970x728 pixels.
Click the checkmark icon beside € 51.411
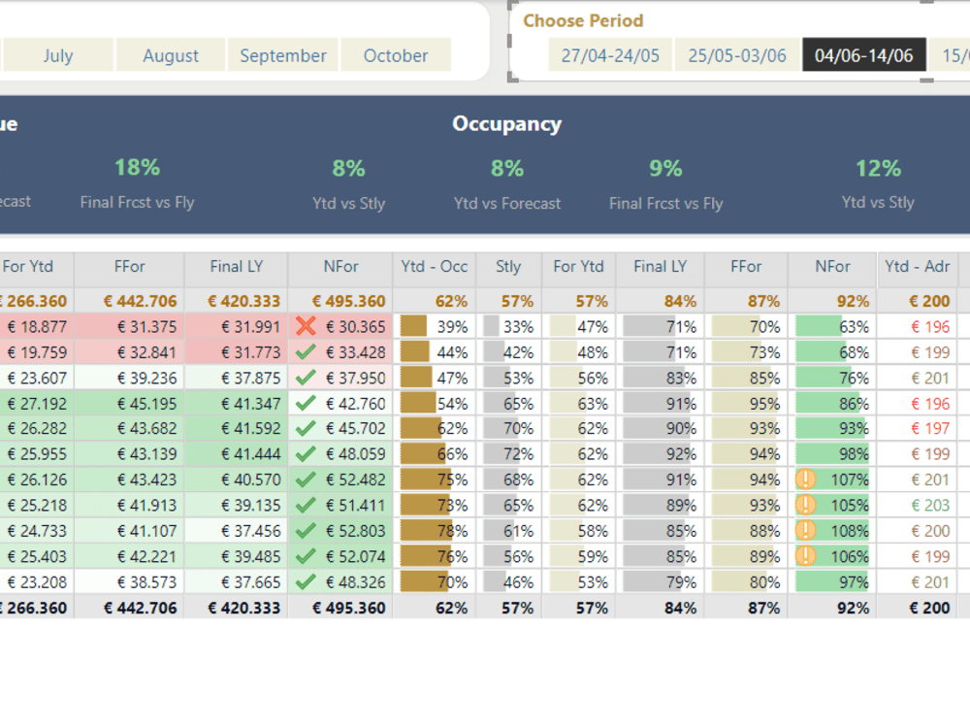pos(306,505)
